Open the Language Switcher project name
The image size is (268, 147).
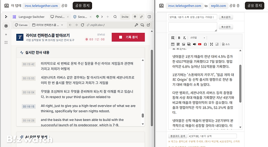tap(31, 17)
